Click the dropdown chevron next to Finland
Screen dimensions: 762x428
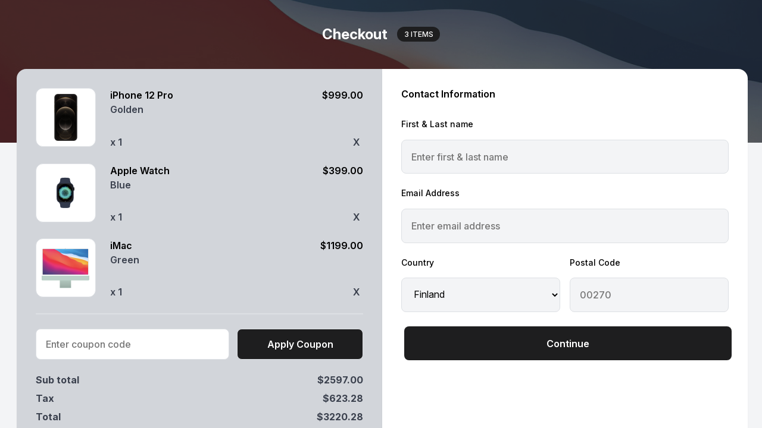coord(551,295)
